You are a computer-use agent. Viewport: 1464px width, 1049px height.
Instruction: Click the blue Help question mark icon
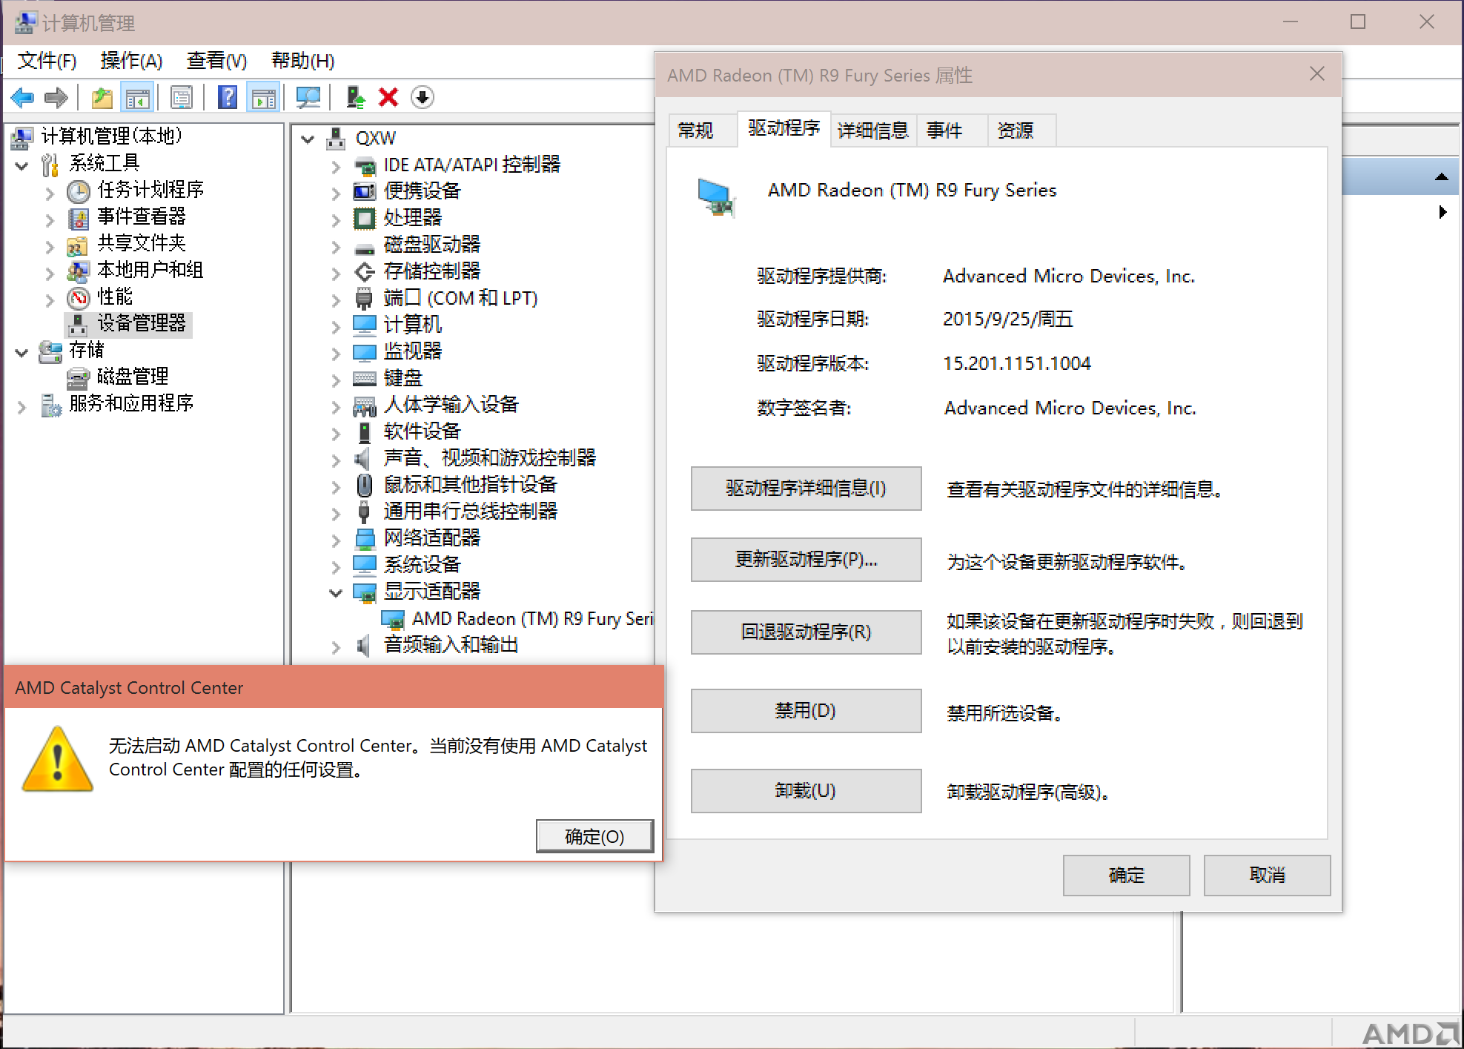click(x=228, y=97)
